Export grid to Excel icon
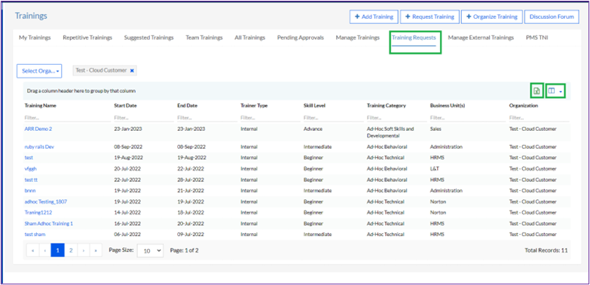590x285 pixels. pos(537,90)
